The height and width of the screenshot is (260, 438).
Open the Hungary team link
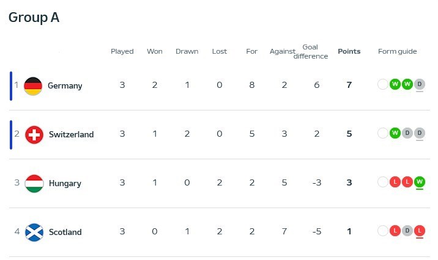click(65, 183)
